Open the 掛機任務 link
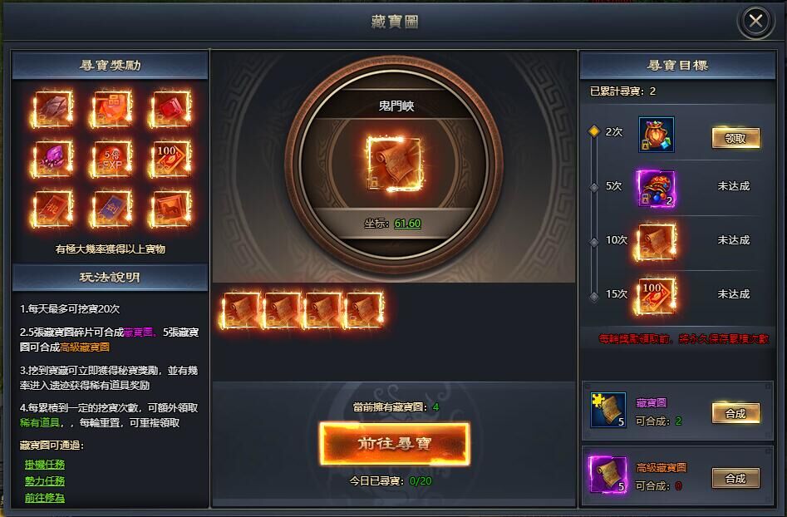Image resolution: width=787 pixels, height=517 pixels. pyautogui.click(x=45, y=465)
